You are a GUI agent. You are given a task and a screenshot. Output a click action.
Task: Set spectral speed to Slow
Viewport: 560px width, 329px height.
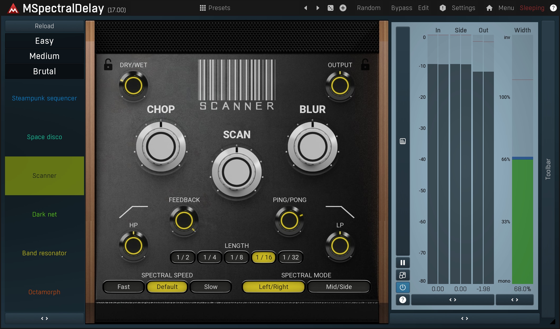tap(211, 287)
